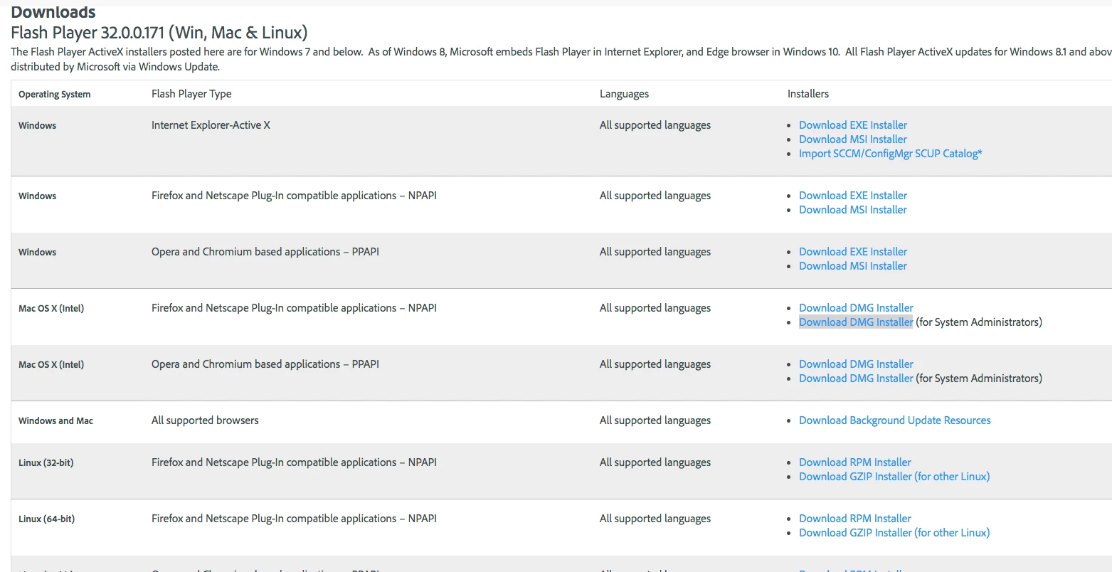Screen dimensions: 1112x572
Task: Download MSI Installer for Windows Opera PPAPI
Action: pyautogui.click(x=853, y=266)
